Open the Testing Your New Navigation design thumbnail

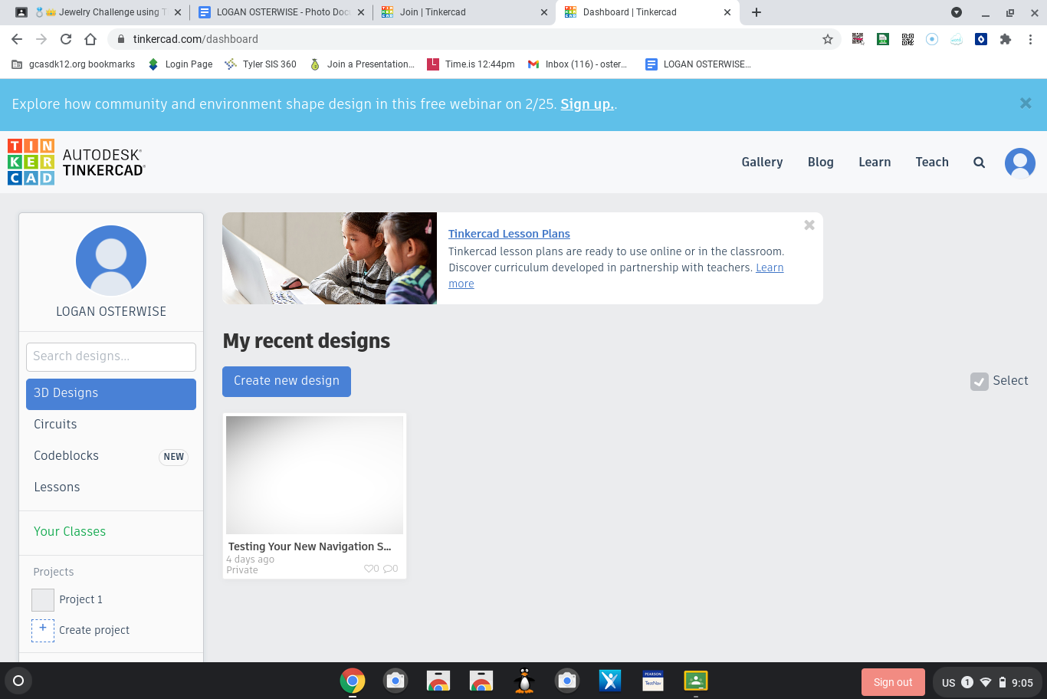click(314, 475)
